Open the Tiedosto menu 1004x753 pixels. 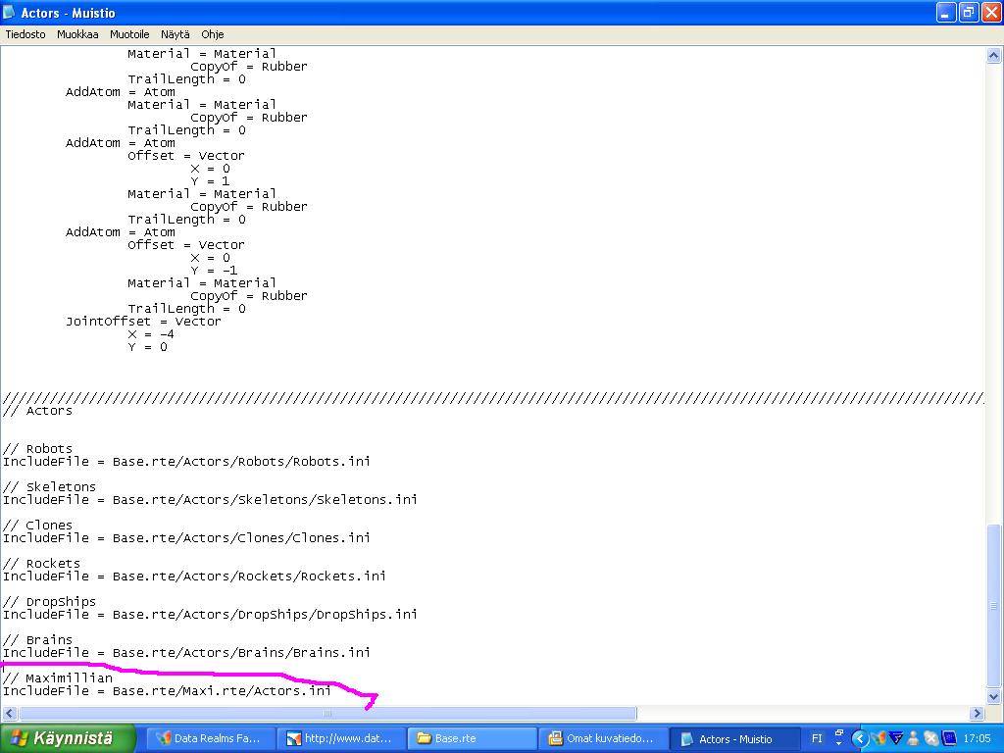[25, 34]
